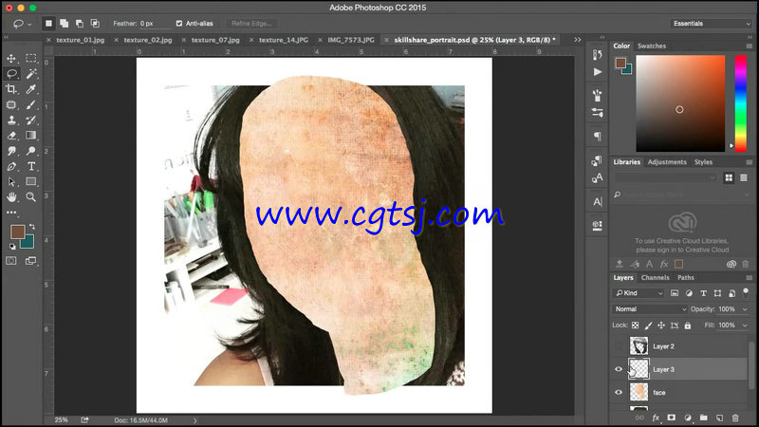Select the Zoom tool
Viewport: 759px width, 427px height.
pos(31,197)
